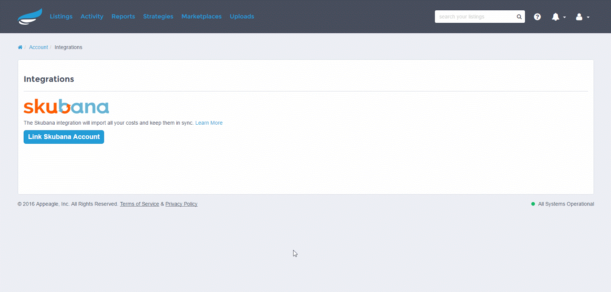Click the search magnifier icon
Viewport: 611px width, 292px height.
click(x=519, y=17)
